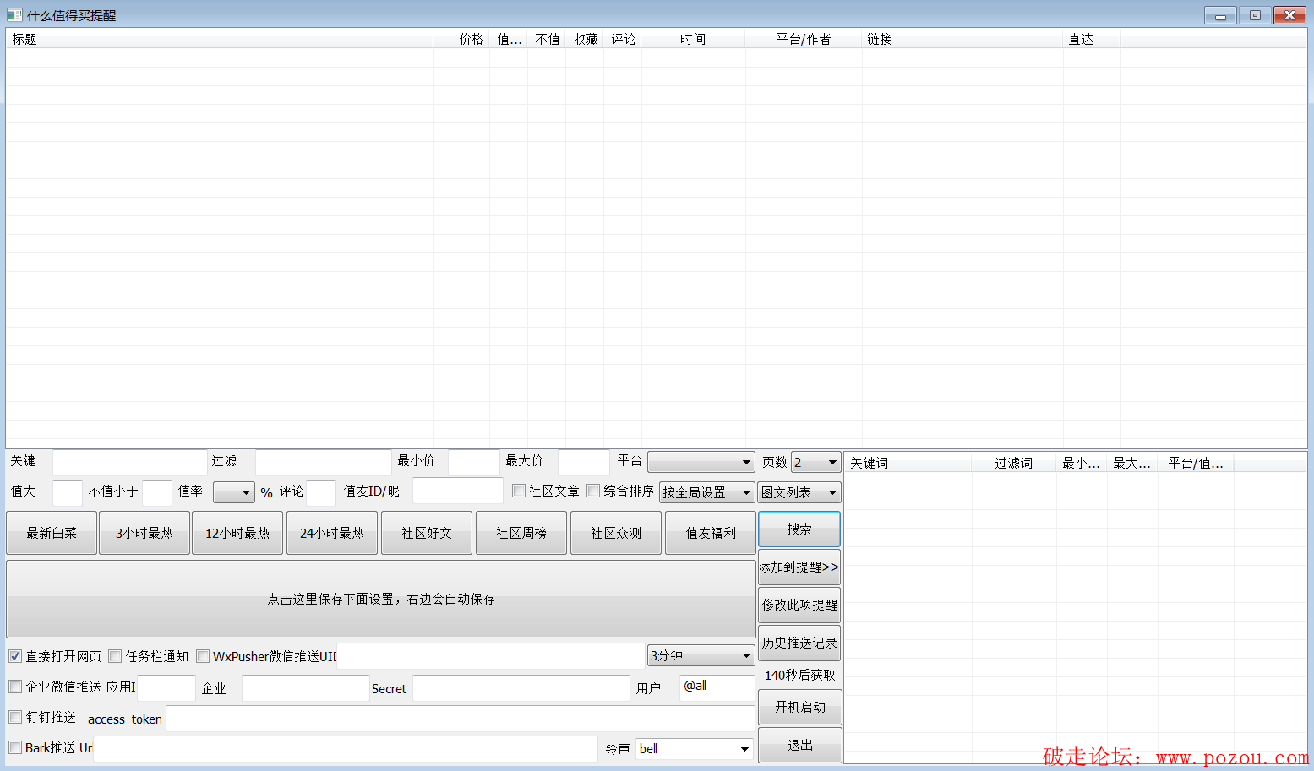
Task: Open 历史推送记录
Action: click(799, 643)
